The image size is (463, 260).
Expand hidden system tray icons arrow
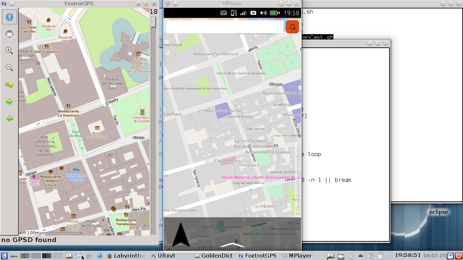(x=388, y=256)
